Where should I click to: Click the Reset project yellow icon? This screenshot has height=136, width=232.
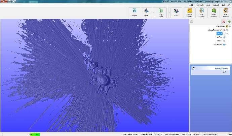(190, 11)
